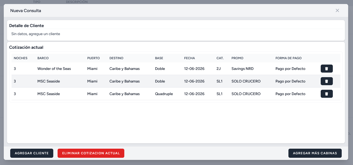Select the Forma de Pago column header
353x165 pixels.
point(288,58)
